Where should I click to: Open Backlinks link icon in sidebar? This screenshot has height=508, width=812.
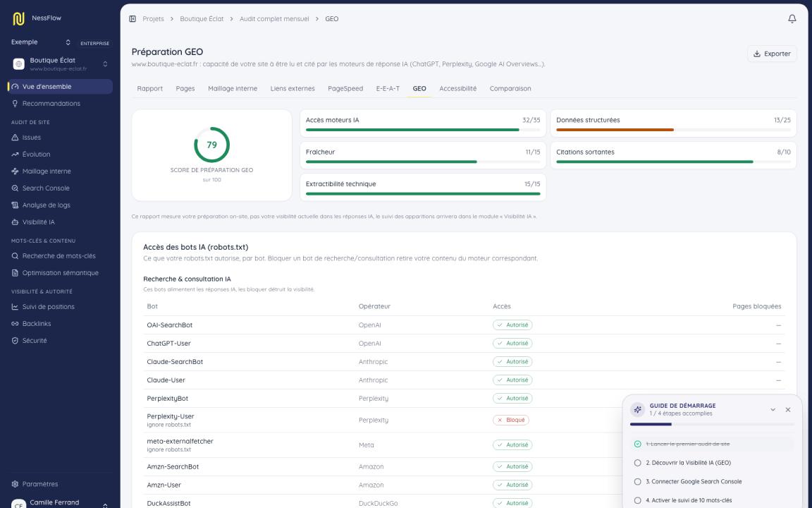(x=15, y=323)
